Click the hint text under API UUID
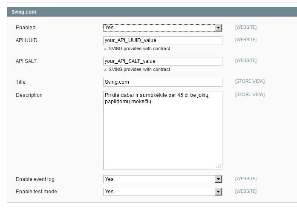The height and width of the screenshot is (215, 297). click(x=139, y=48)
